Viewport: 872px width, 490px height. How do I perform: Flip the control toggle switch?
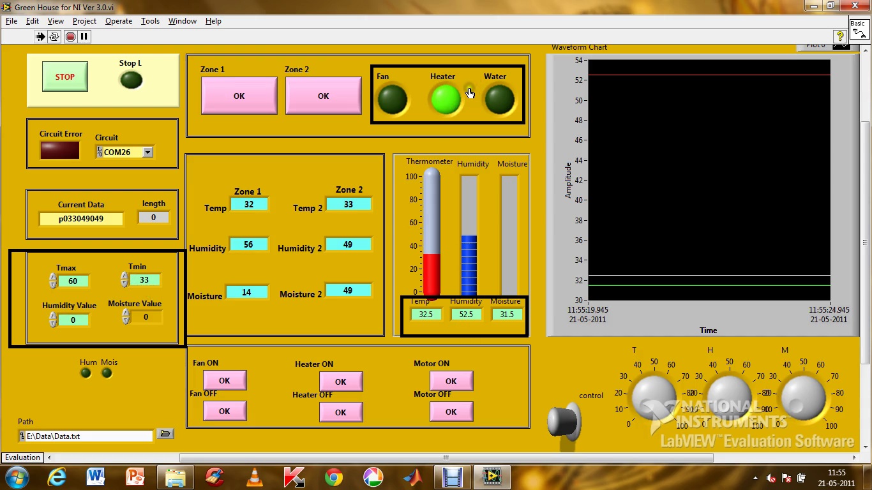[x=564, y=422]
